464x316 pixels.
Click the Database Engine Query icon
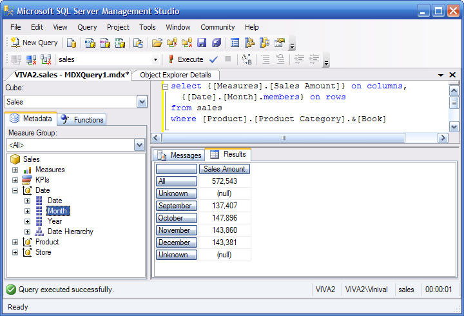[x=72, y=43]
